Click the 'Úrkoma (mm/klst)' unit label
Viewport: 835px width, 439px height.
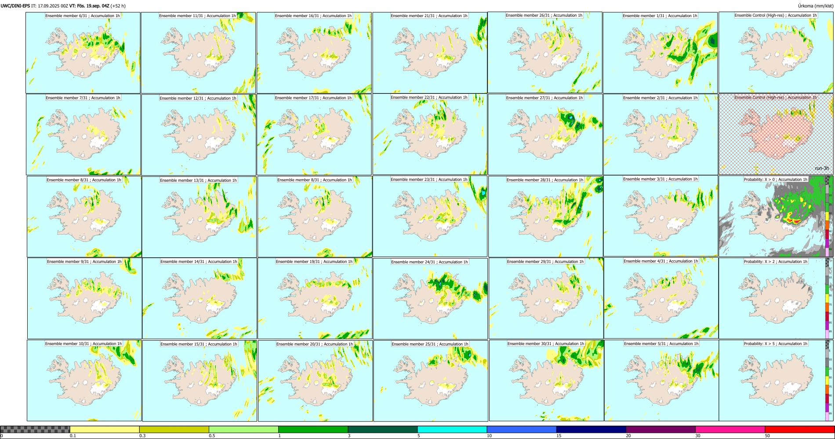pyautogui.click(x=815, y=6)
